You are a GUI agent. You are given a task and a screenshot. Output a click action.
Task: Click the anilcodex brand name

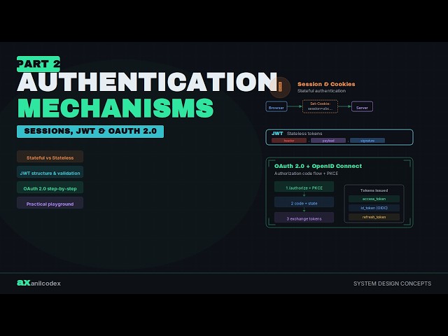(45, 283)
